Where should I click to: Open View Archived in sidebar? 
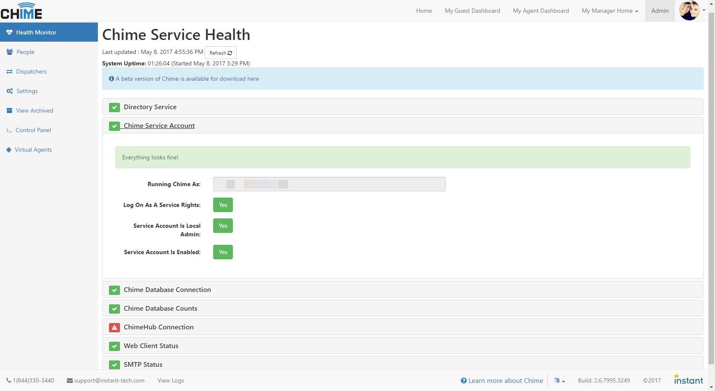pyautogui.click(x=49, y=110)
